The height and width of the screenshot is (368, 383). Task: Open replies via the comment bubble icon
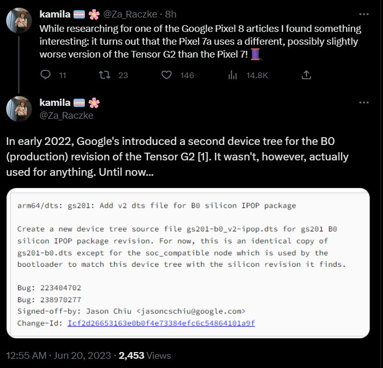(45, 75)
